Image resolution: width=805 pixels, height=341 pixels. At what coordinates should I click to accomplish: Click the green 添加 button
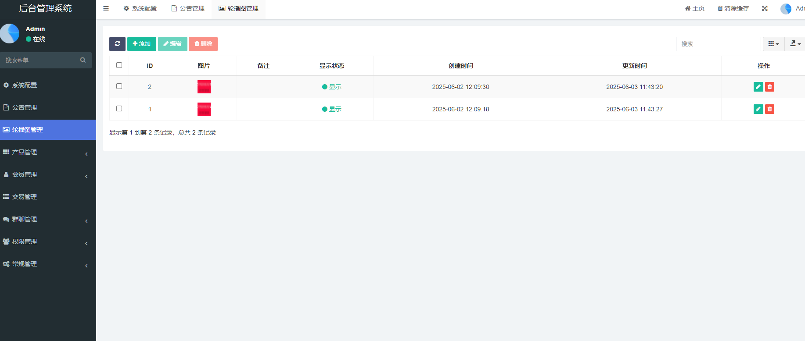tap(141, 44)
